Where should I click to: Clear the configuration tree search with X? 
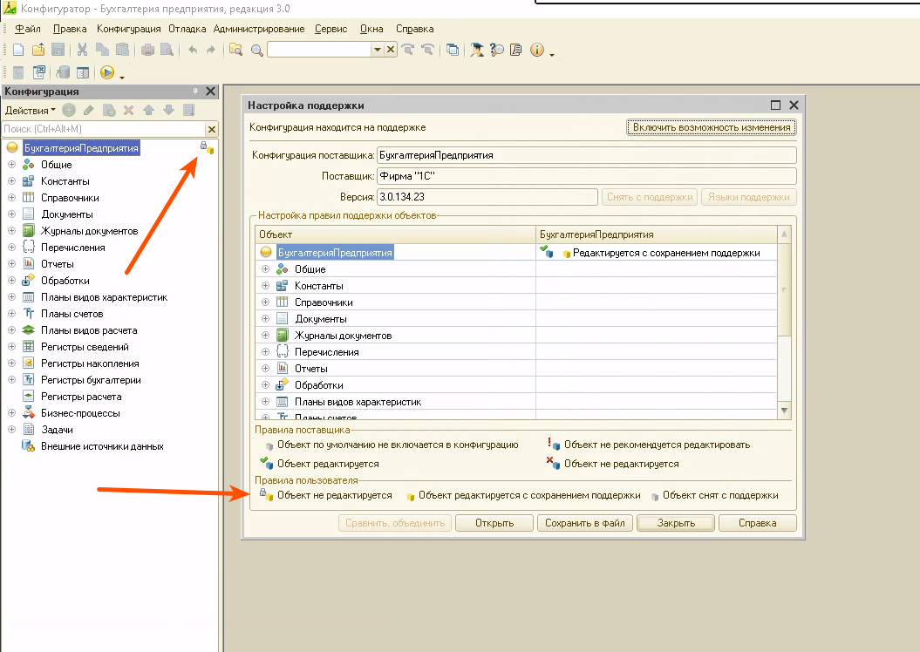tap(212, 129)
